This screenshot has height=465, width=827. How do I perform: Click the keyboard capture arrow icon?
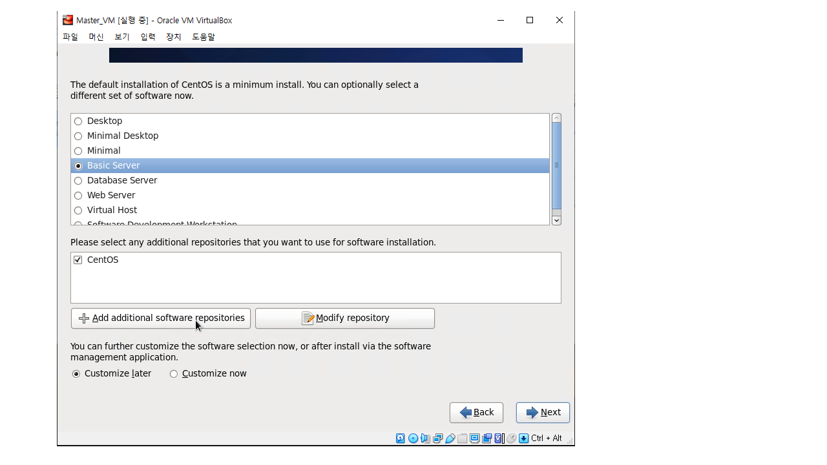tap(523, 439)
